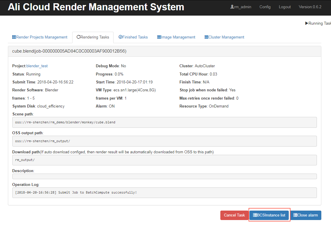Click the Scene path text box
Screen dimensions: 331x225
164,122
